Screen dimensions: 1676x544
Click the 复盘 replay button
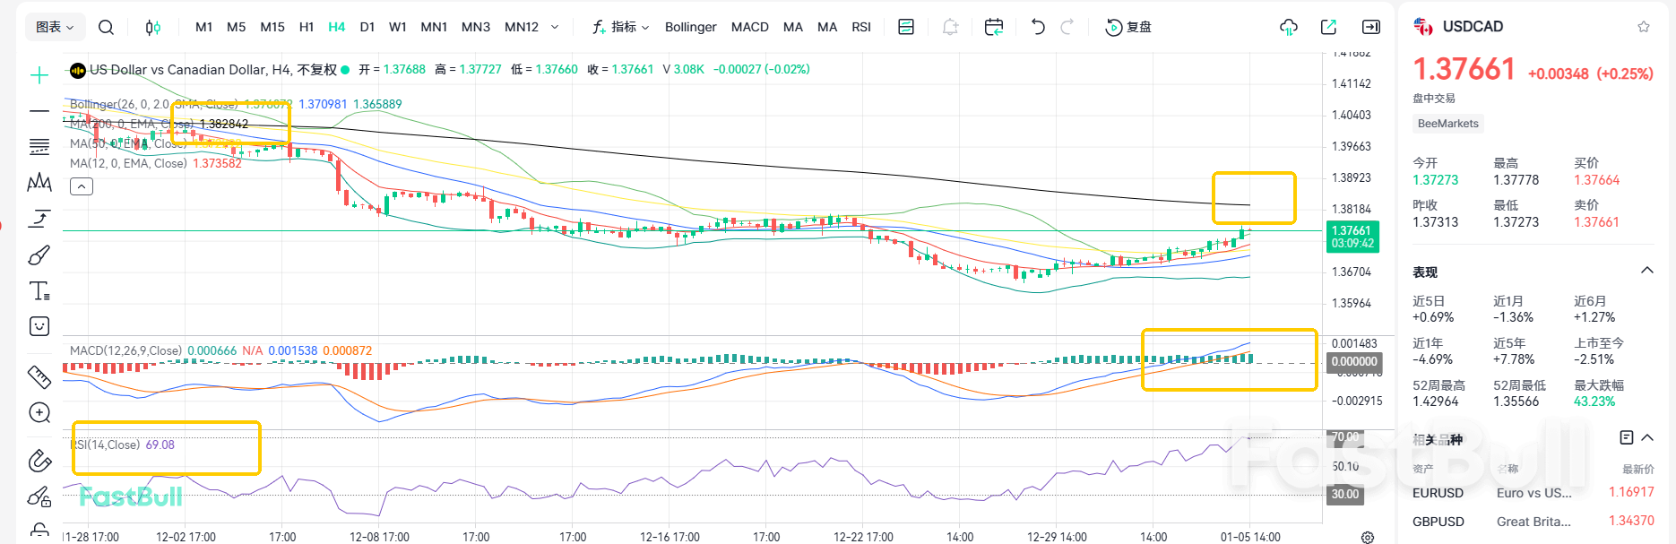point(1129,27)
